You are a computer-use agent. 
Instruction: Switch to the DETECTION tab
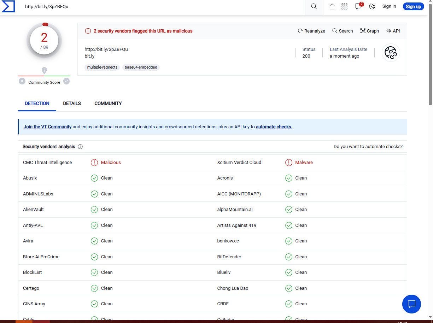coord(37,104)
